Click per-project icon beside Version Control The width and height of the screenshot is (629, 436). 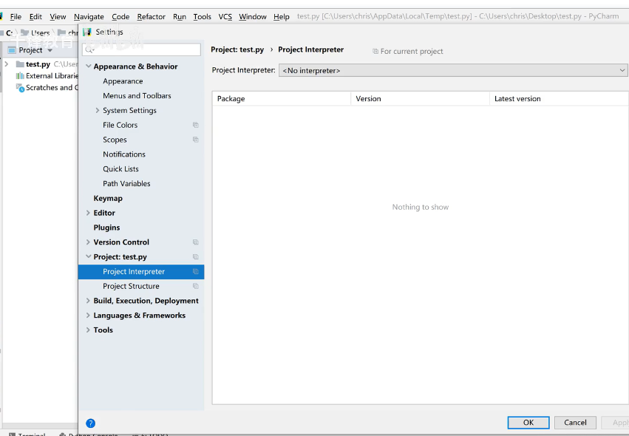196,242
